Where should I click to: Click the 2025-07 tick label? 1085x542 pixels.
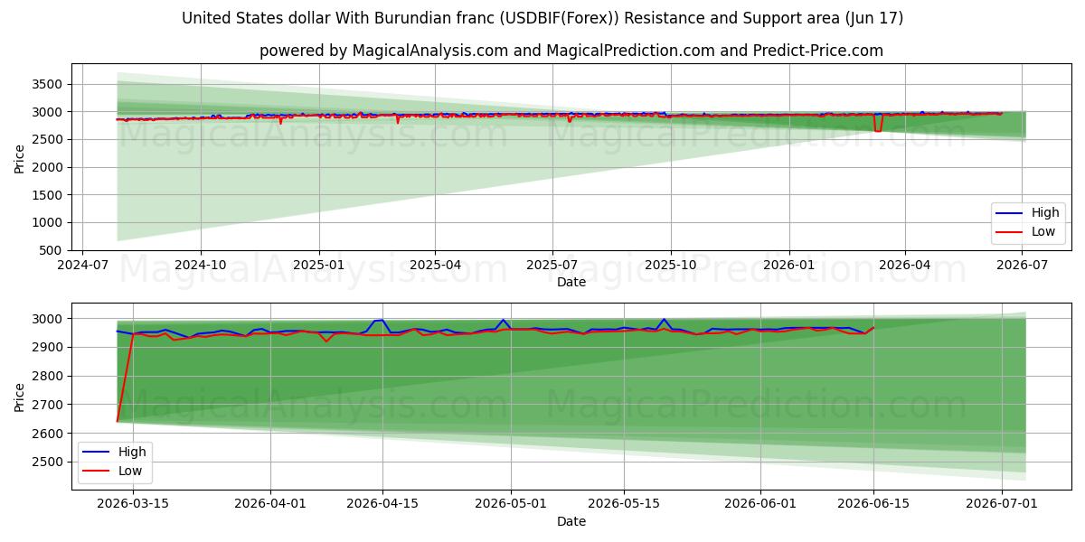[552, 266]
